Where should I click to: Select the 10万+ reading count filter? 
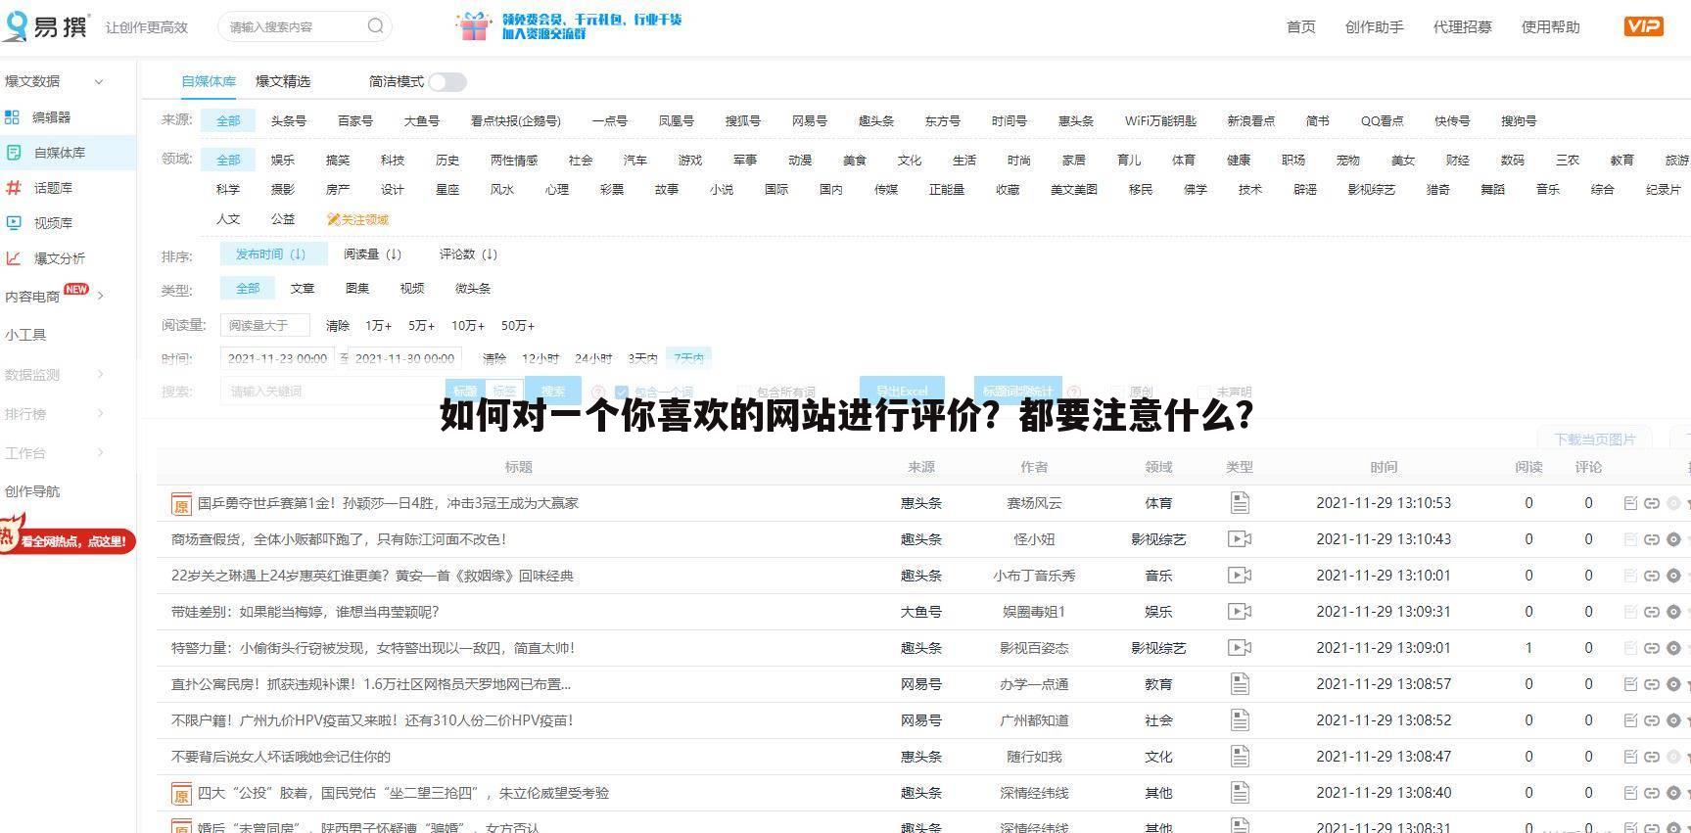point(468,326)
